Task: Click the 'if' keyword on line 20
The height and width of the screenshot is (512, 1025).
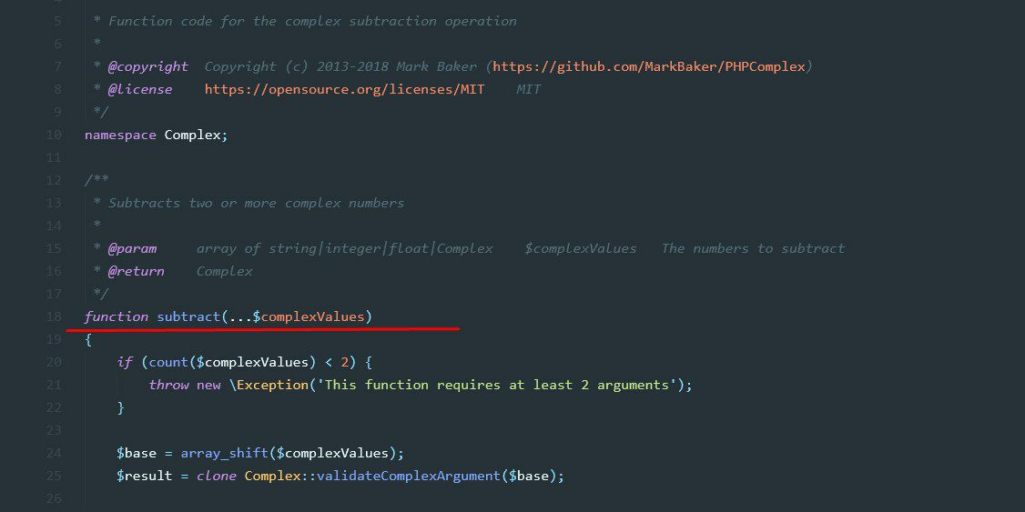Action: coord(124,363)
